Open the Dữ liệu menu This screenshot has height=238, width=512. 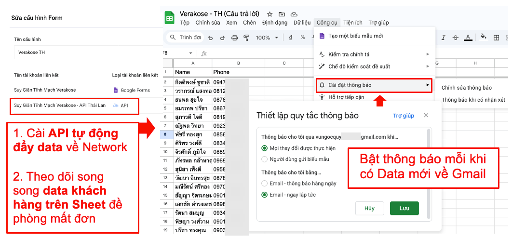click(302, 23)
